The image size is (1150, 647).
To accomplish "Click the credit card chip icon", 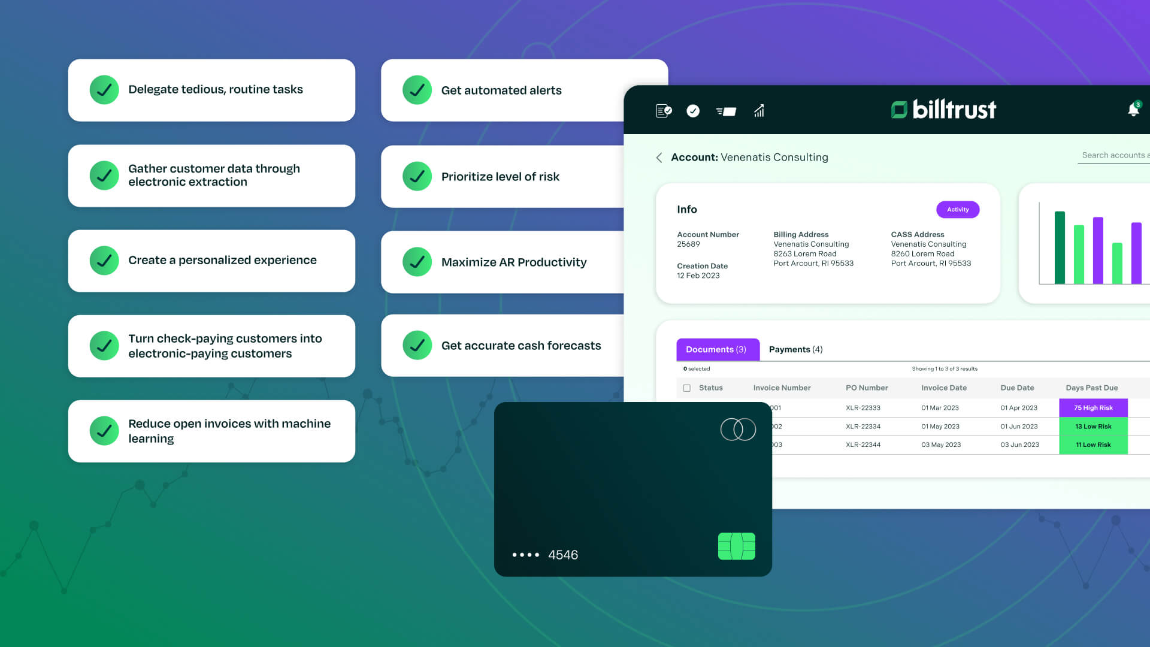I will 736,545.
